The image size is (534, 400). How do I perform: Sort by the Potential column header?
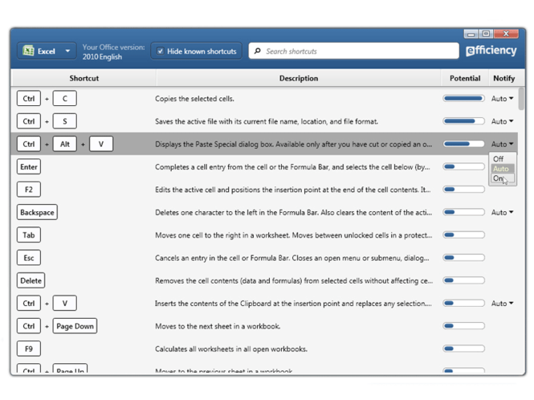[x=465, y=79]
